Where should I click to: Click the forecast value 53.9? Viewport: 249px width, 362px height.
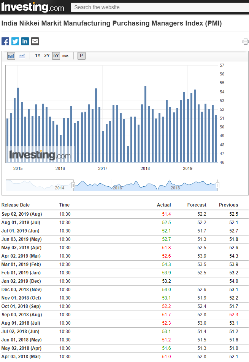[x=201, y=256]
